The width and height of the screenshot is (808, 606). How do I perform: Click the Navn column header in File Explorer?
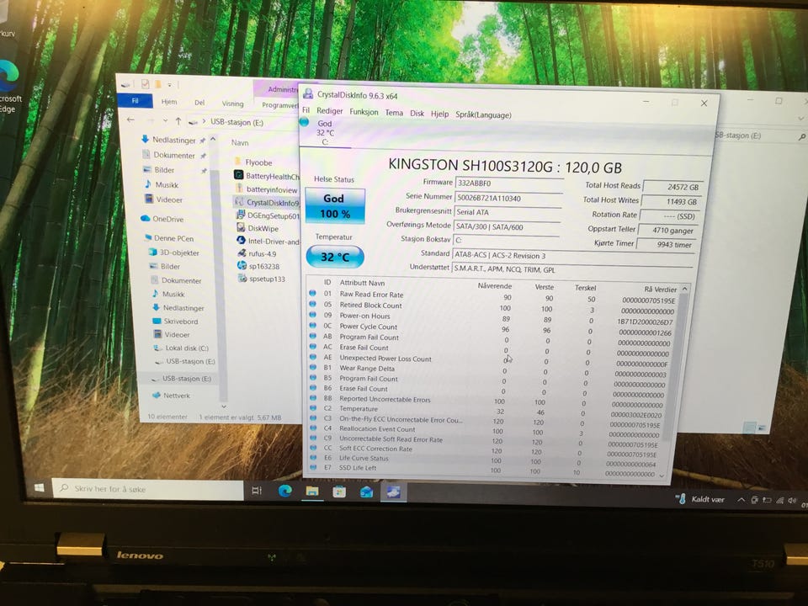tap(240, 143)
